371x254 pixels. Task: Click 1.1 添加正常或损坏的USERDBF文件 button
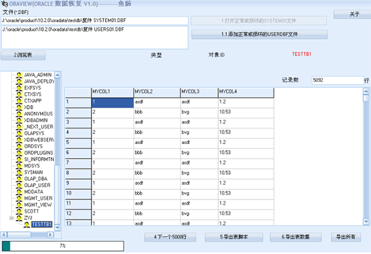click(259, 34)
